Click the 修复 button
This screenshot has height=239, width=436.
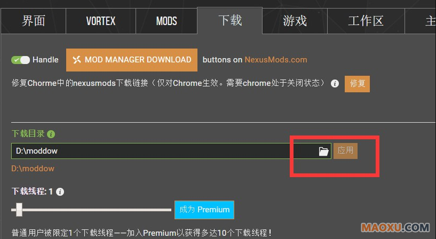pyautogui.click(x=357, y=84)
